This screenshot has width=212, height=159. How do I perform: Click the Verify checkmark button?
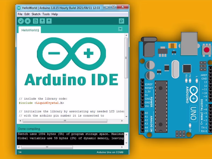tap(21, 21)
